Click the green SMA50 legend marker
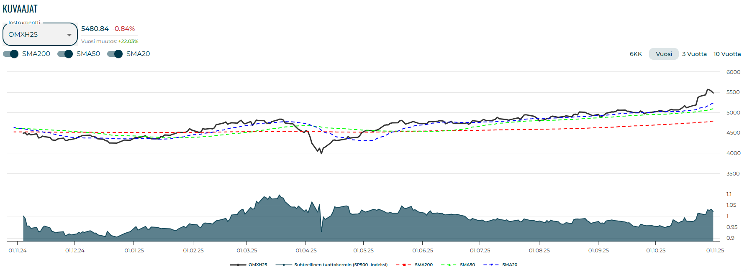The width and height of the screenshot is (747, 272). coord(449,265)
